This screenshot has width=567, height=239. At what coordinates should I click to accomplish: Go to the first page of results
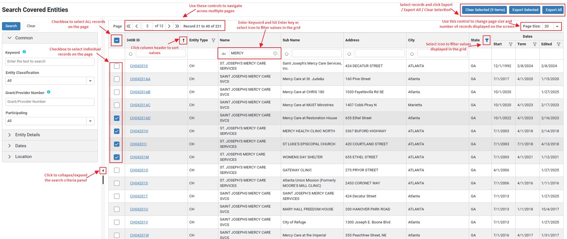point(129,26)
